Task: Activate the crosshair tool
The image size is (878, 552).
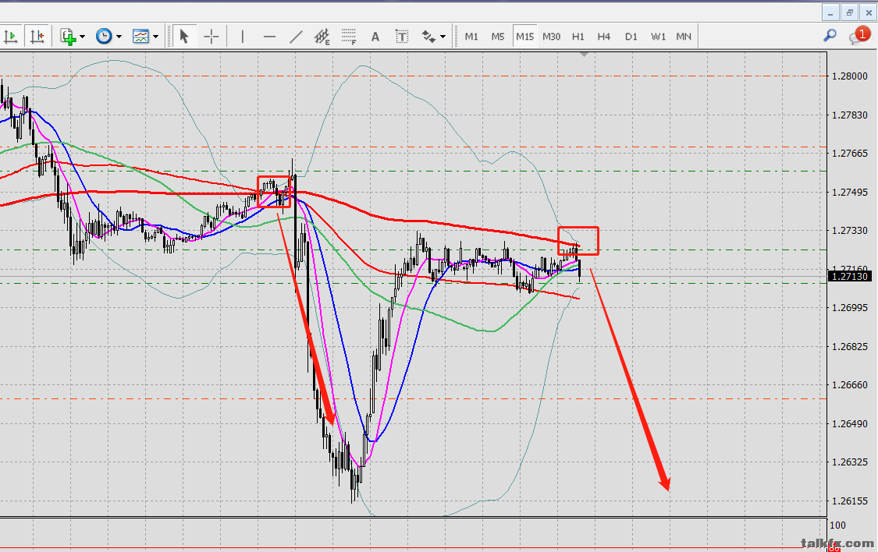Action: [212, 36]
